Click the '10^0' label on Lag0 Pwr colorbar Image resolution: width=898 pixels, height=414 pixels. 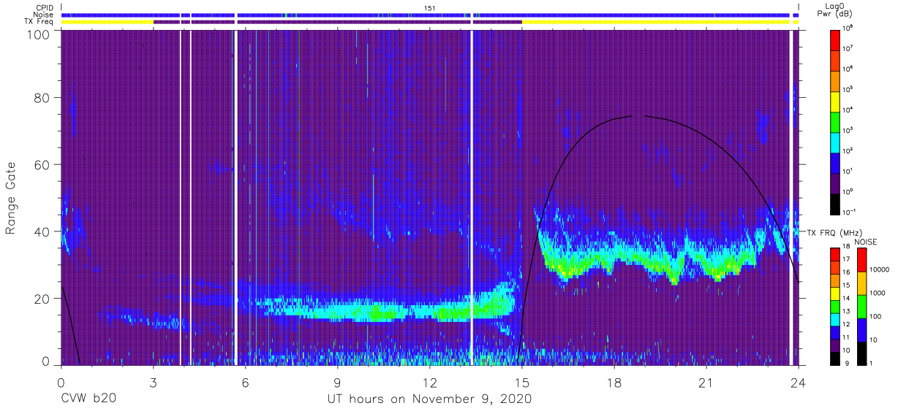pyautogui.click(x=848, y=191)
